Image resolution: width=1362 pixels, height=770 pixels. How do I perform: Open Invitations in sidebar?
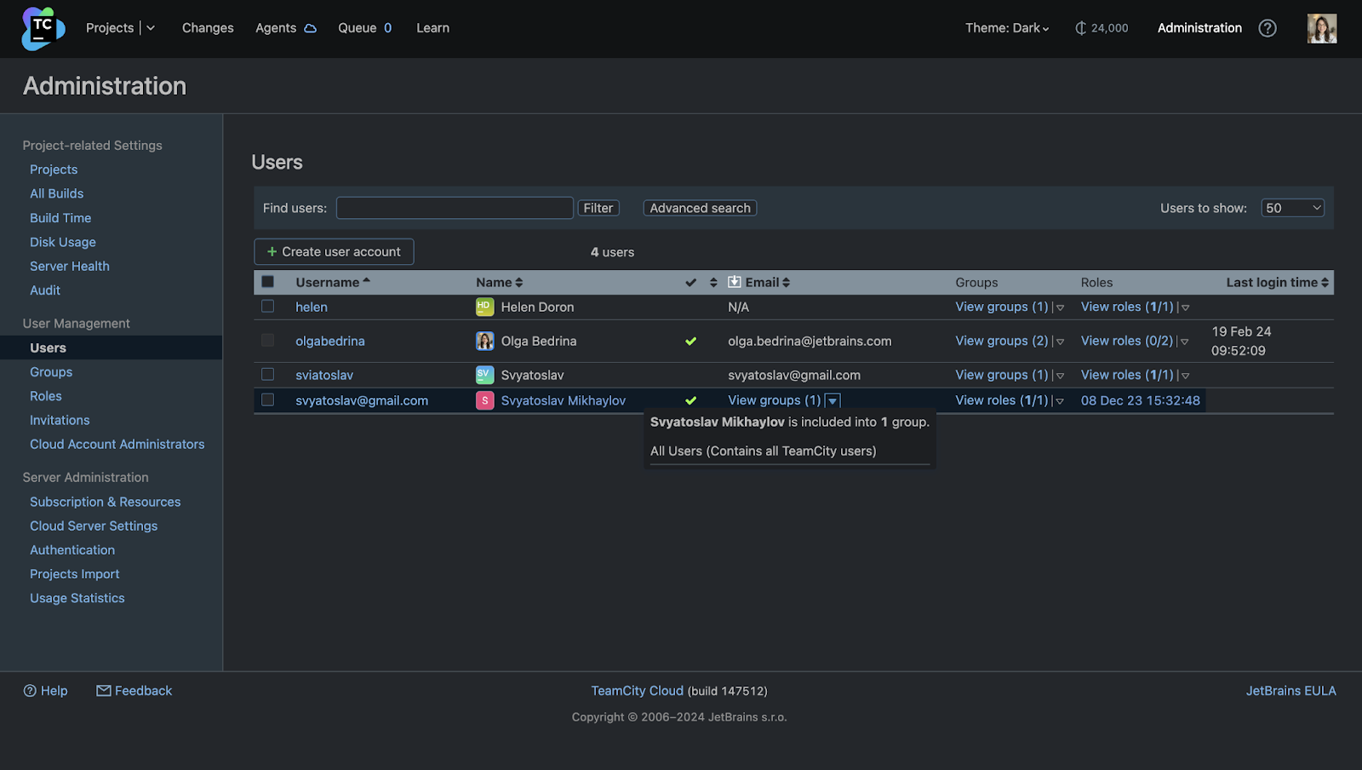click(60, 420)
